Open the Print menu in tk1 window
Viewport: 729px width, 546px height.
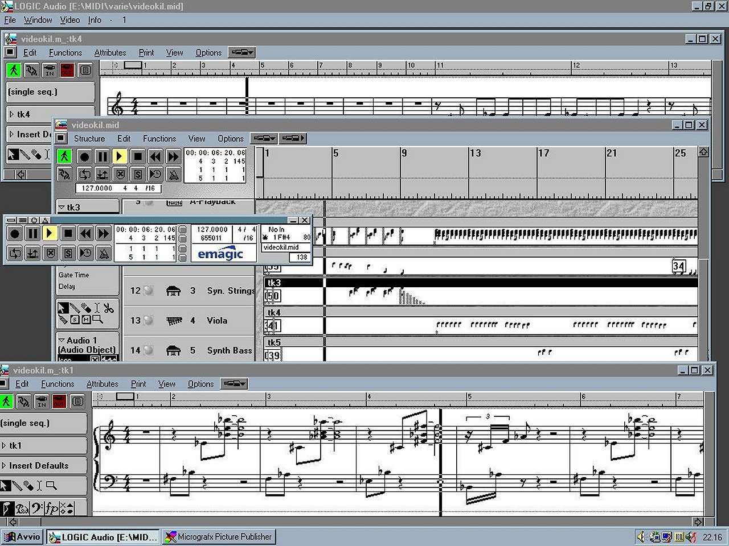[x=138, y=384]
